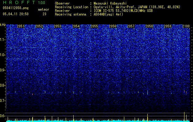Select the filename 0504112050.png
Image resolution: width=193 pixels, height=122 pixels.
(x=16, y=8)
